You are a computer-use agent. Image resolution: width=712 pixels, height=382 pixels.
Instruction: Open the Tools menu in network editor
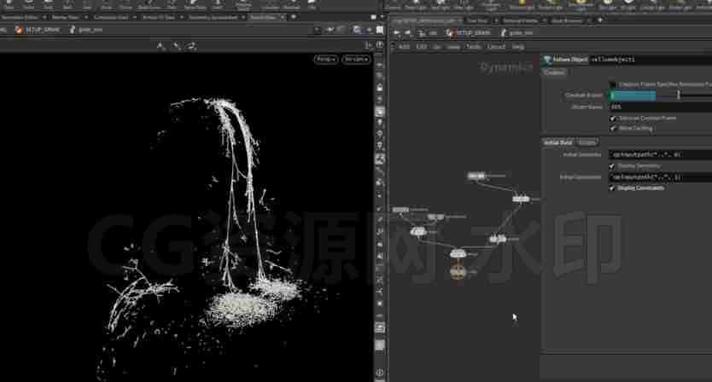click(473, 47)
